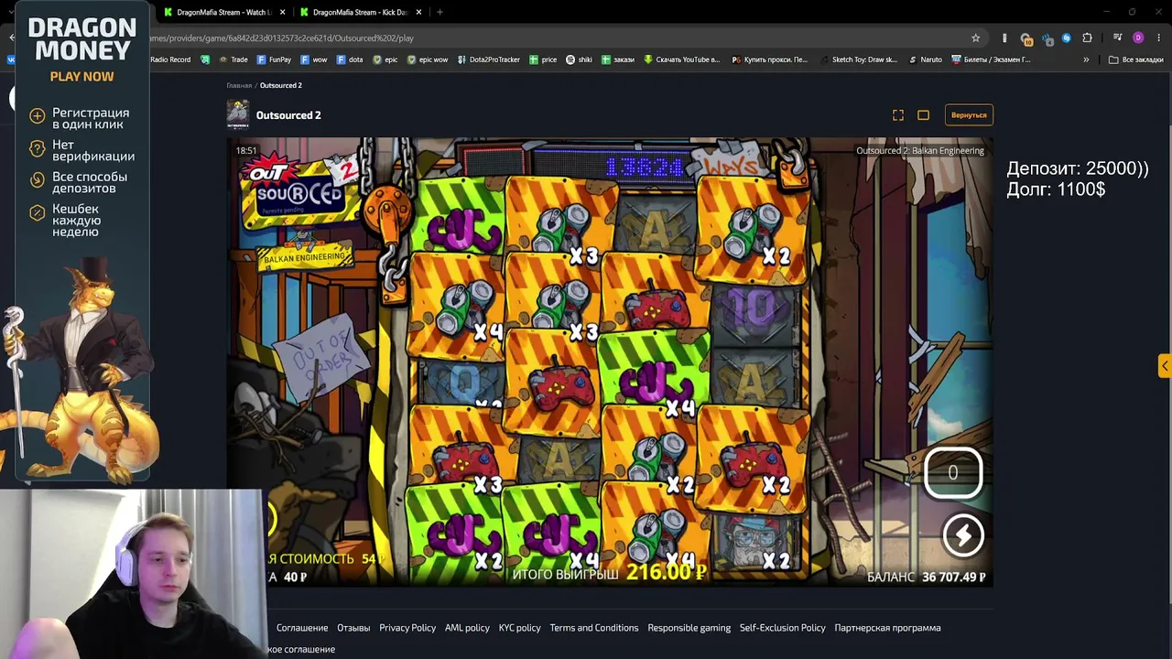Image resolution: width=1172 pixels, height=659 pixels.
Task: Open the Все закладки folder
Action: tap(1135, 59)
